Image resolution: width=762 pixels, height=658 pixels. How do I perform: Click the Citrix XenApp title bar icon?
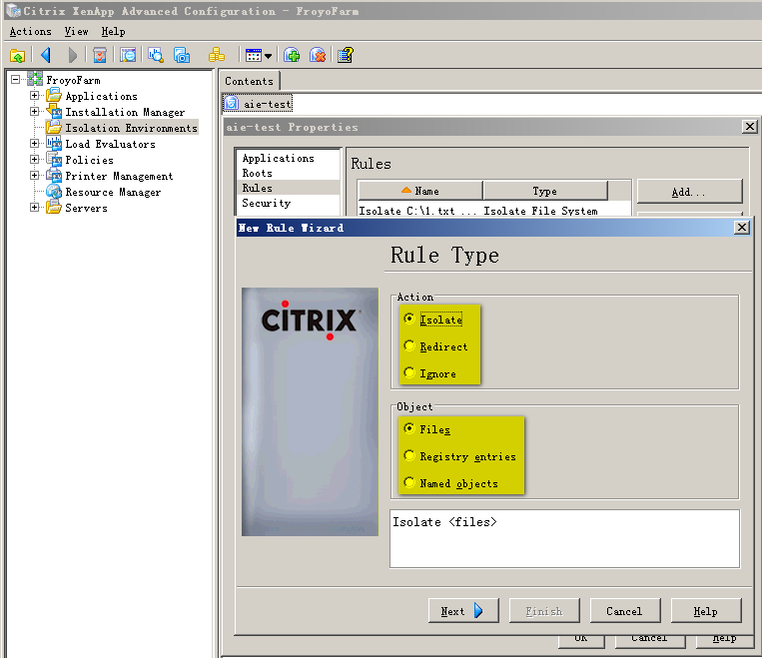13,10
